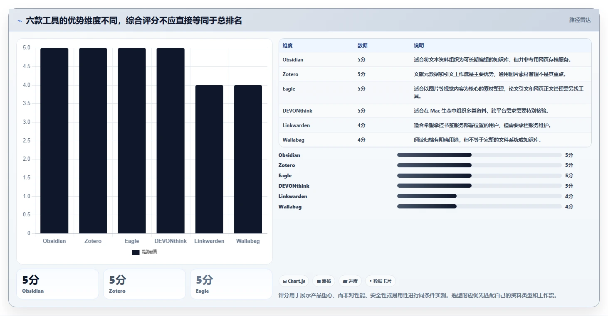Click the 数据 column header
This screenshot has width=608, height=316.
click(362, 46)
